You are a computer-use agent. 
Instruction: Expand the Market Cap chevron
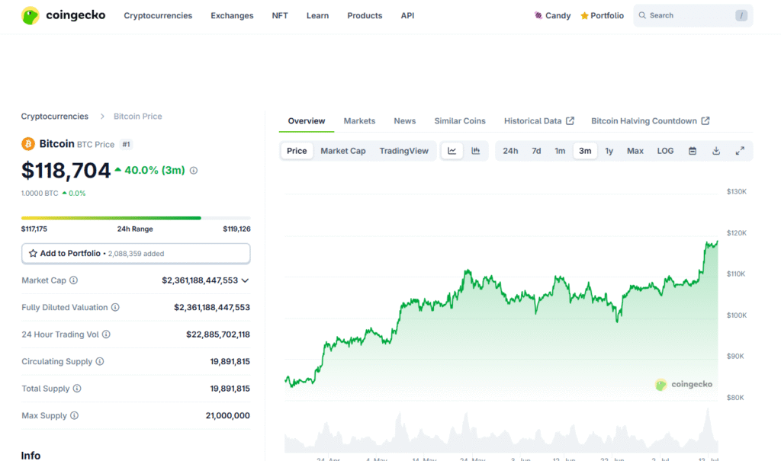point(245,280)
